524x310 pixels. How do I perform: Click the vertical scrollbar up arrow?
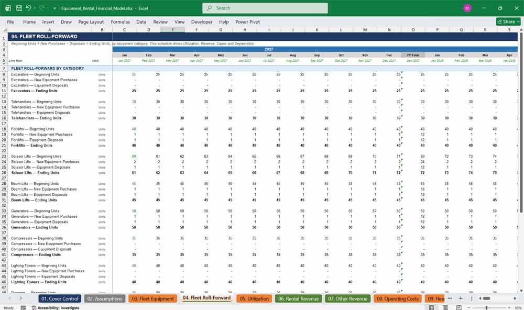coord(521,30)
